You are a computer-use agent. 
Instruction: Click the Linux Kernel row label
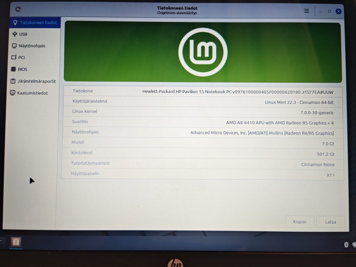click(x=85, y=111)
